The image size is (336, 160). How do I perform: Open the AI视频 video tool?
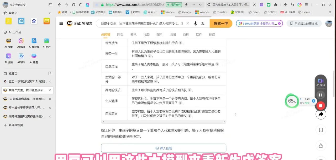[9, 58]
